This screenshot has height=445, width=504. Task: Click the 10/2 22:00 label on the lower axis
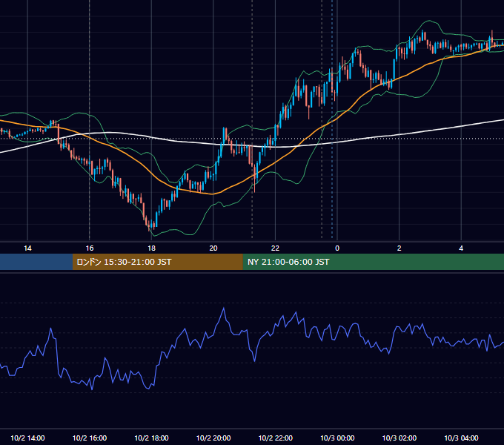[x=276, y=438]
